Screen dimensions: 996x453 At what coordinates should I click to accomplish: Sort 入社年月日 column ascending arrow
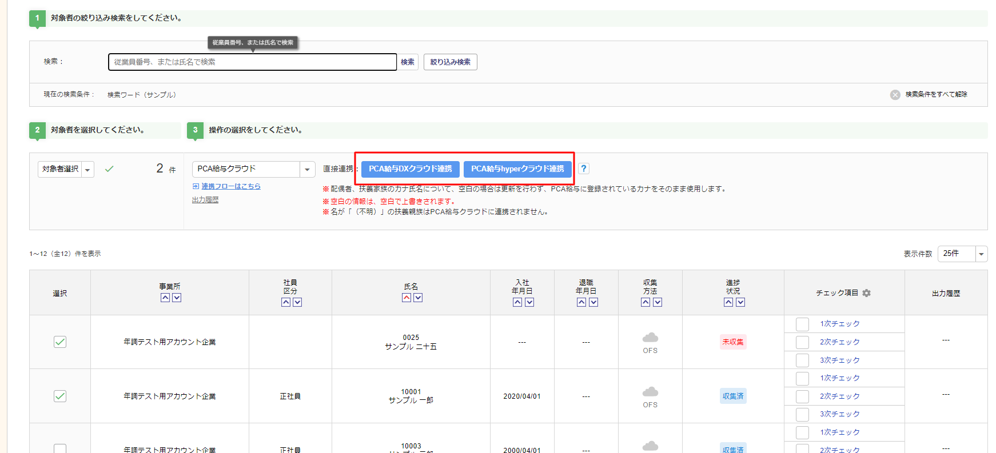click(517, 302)
